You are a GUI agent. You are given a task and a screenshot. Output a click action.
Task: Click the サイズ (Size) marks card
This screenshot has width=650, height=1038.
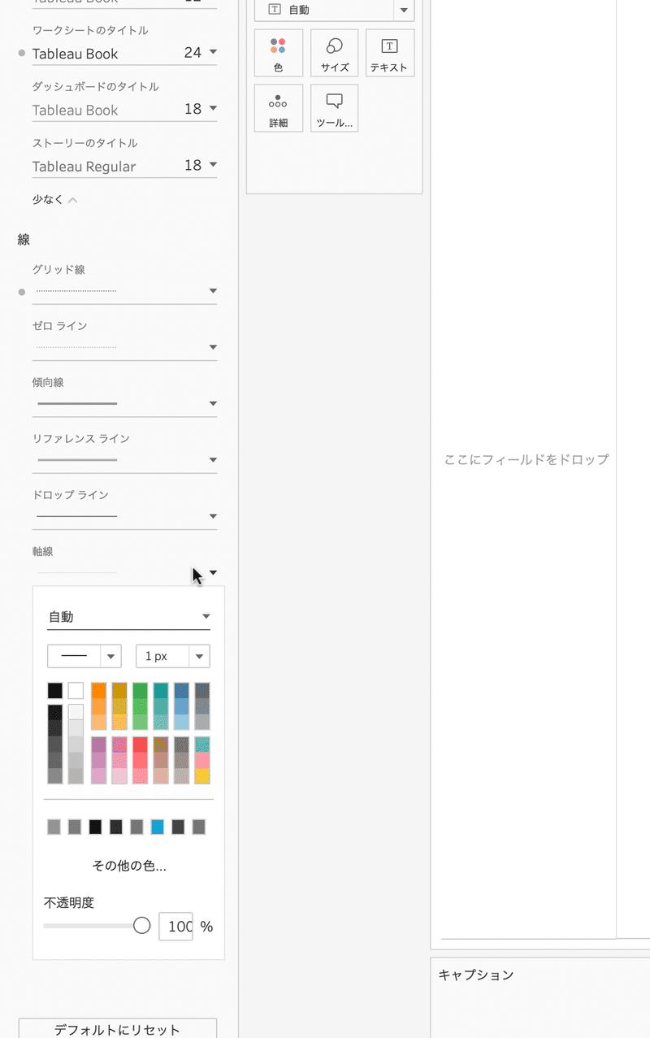click(x=334, y=53)
